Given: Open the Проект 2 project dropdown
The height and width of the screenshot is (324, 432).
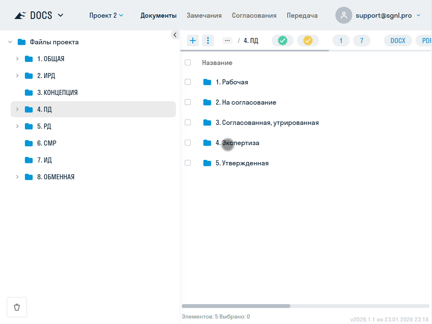Looking at the screenshot, I should pos(106,16).
